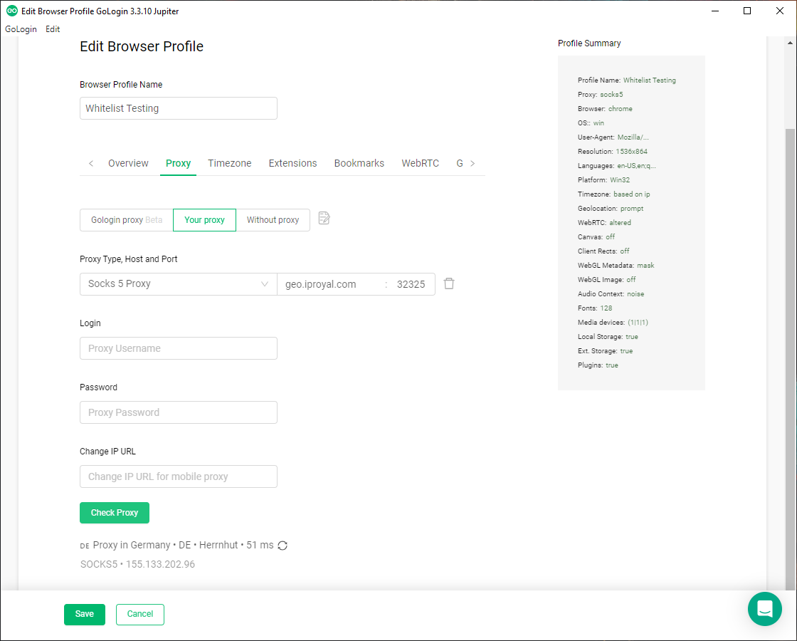
Task: Click the Proxy value socks5 in summary
Action: [611, 95]
